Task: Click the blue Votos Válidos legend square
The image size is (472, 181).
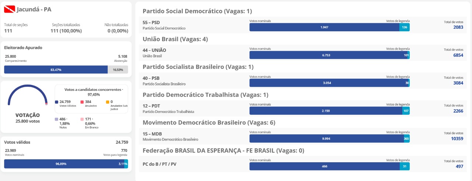Action: (x=56, y=102)
